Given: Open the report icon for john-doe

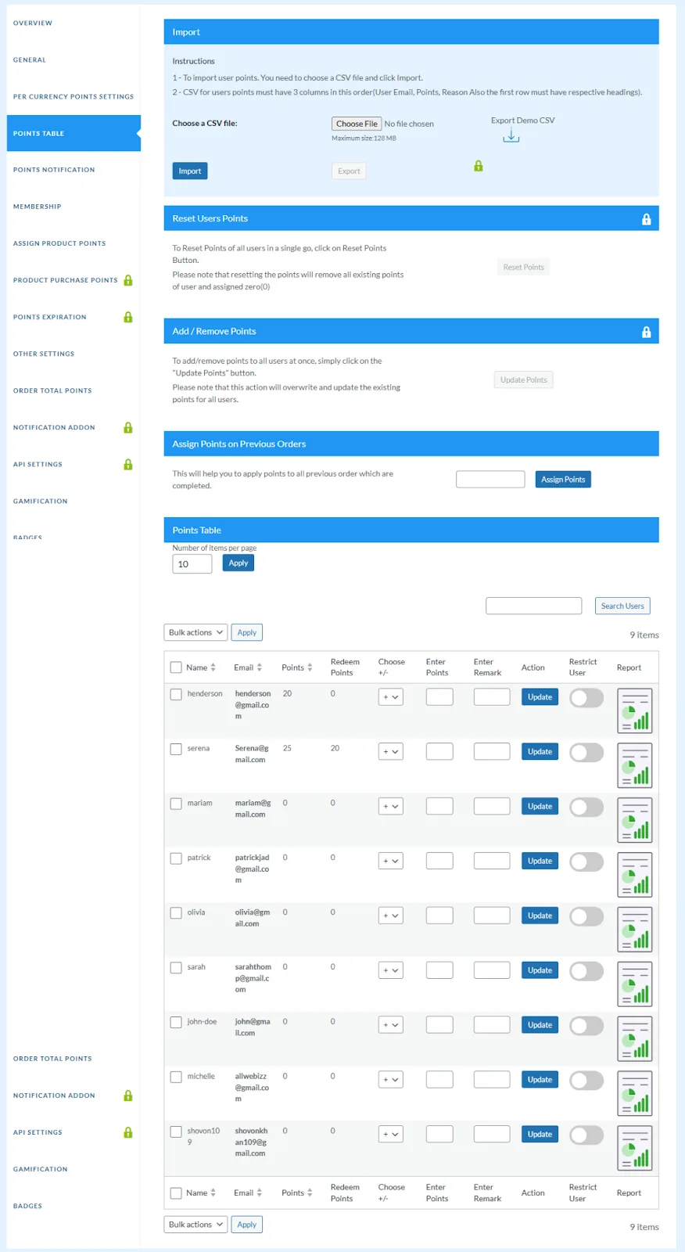Looking at the screenshot, I should click(x=634, y=1038).
